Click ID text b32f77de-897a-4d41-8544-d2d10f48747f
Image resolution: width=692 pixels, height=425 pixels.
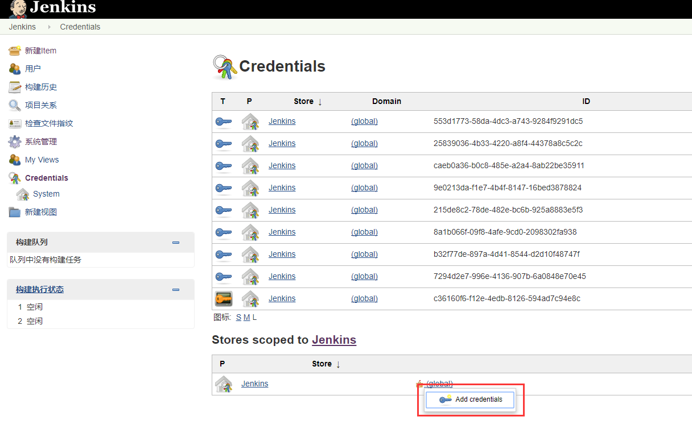click(x=506, y=254)
